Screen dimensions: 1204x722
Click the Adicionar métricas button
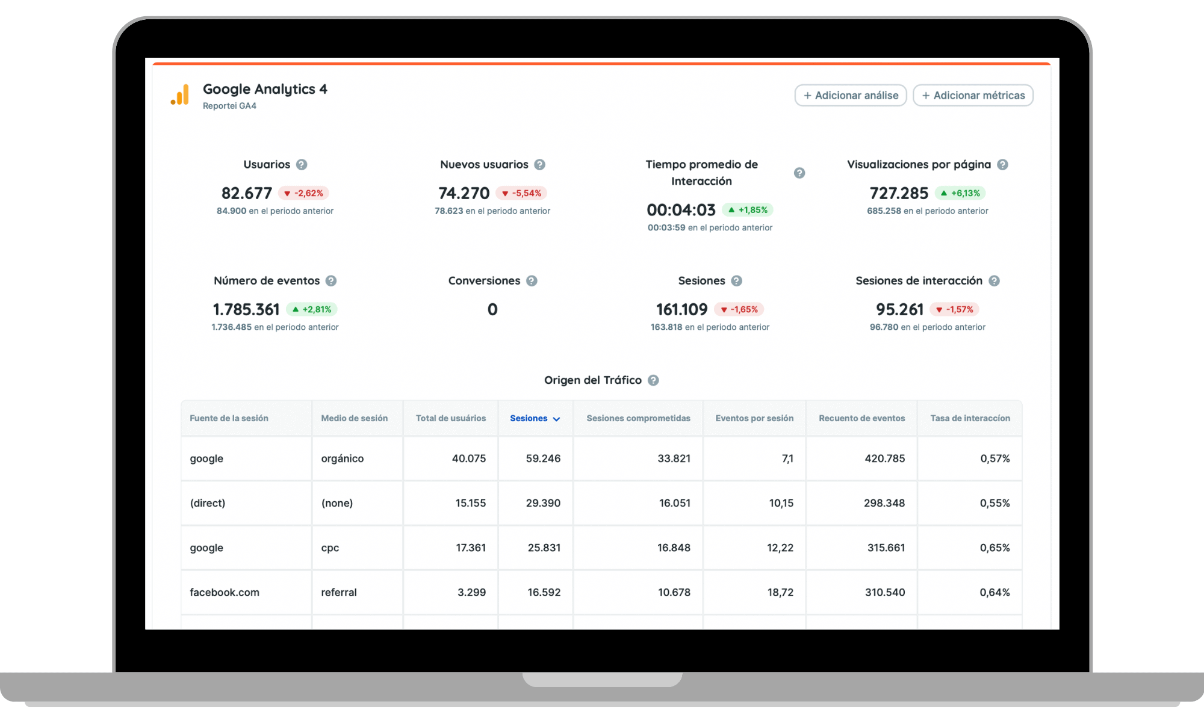(973, 96)
